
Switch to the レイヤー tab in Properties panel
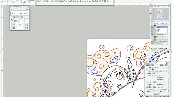pyautogui.click(x=162, y=65)
